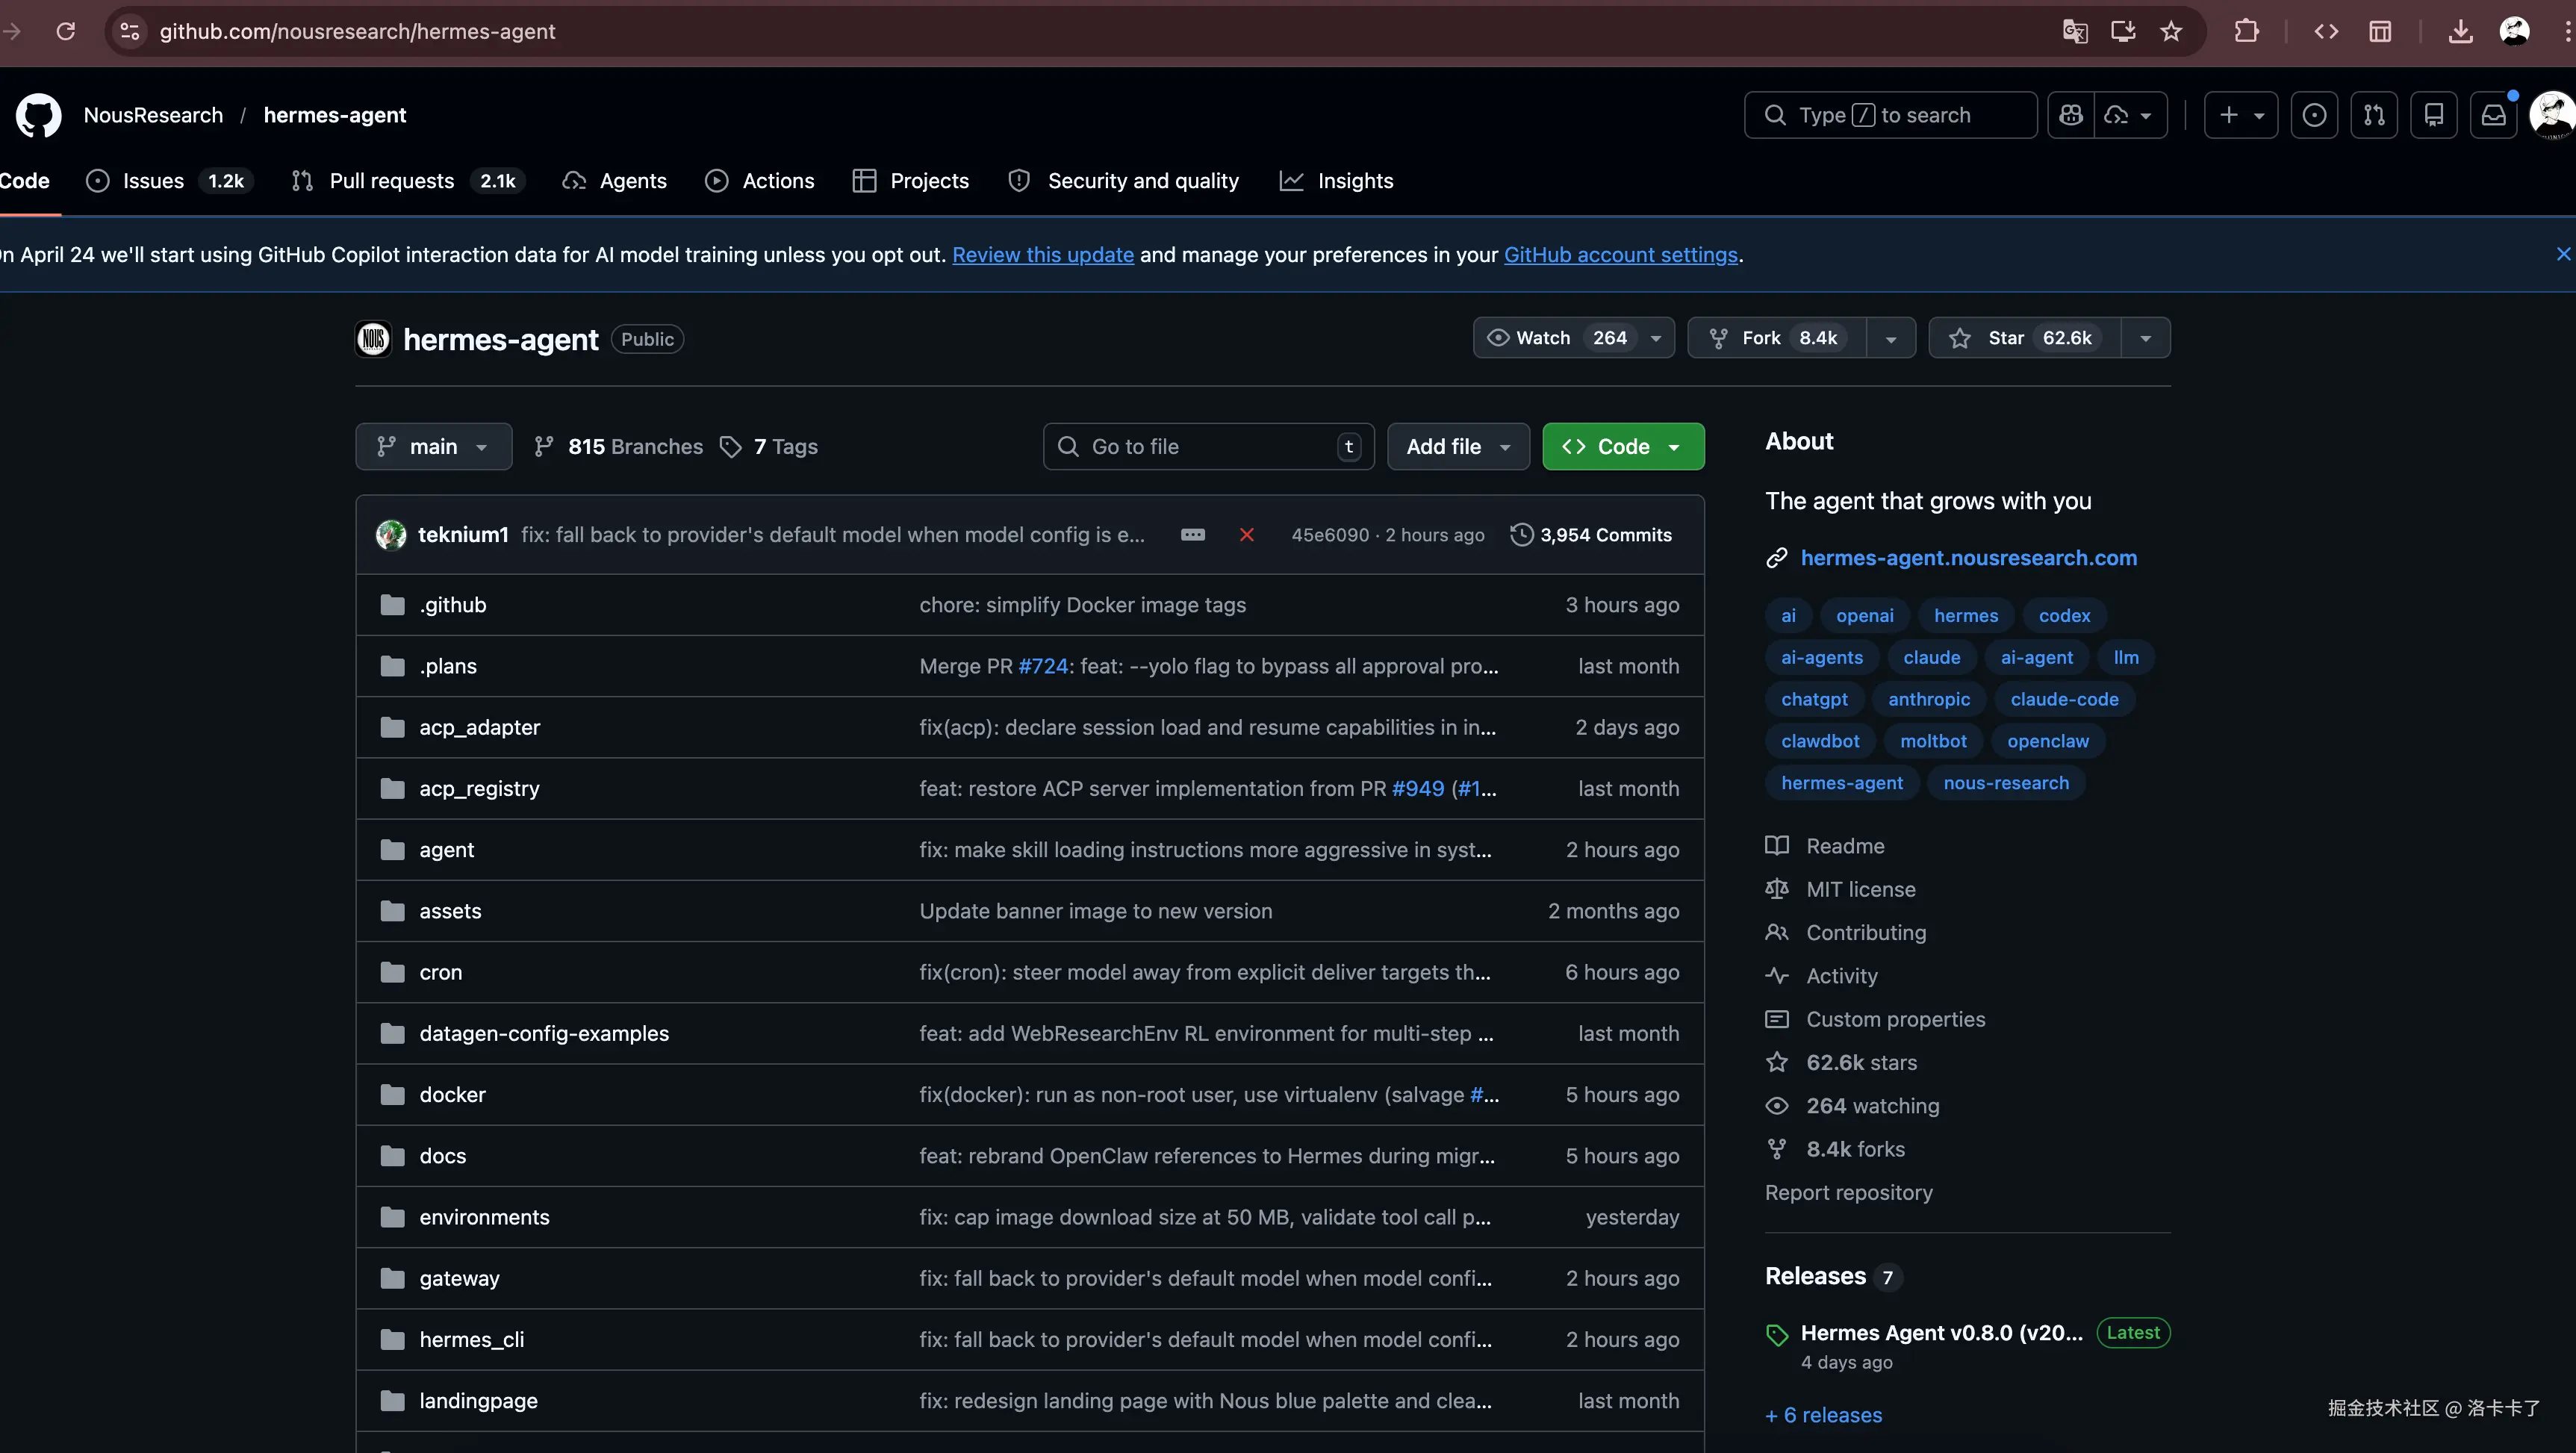The width and height of the screenshot is (2576, 1453).
Task: Switch to the Pull requests tab
Action: click(391, 181)
